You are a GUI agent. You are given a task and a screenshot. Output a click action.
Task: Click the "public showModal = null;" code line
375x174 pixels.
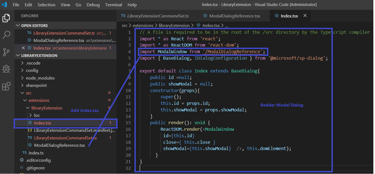click(x=181, y=84)
